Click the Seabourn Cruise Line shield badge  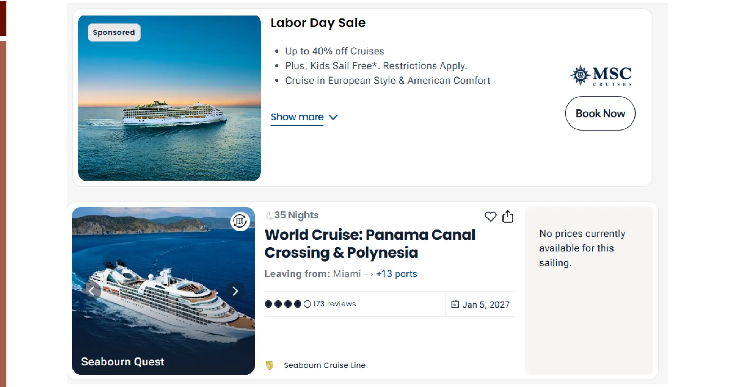pos(270,365)
